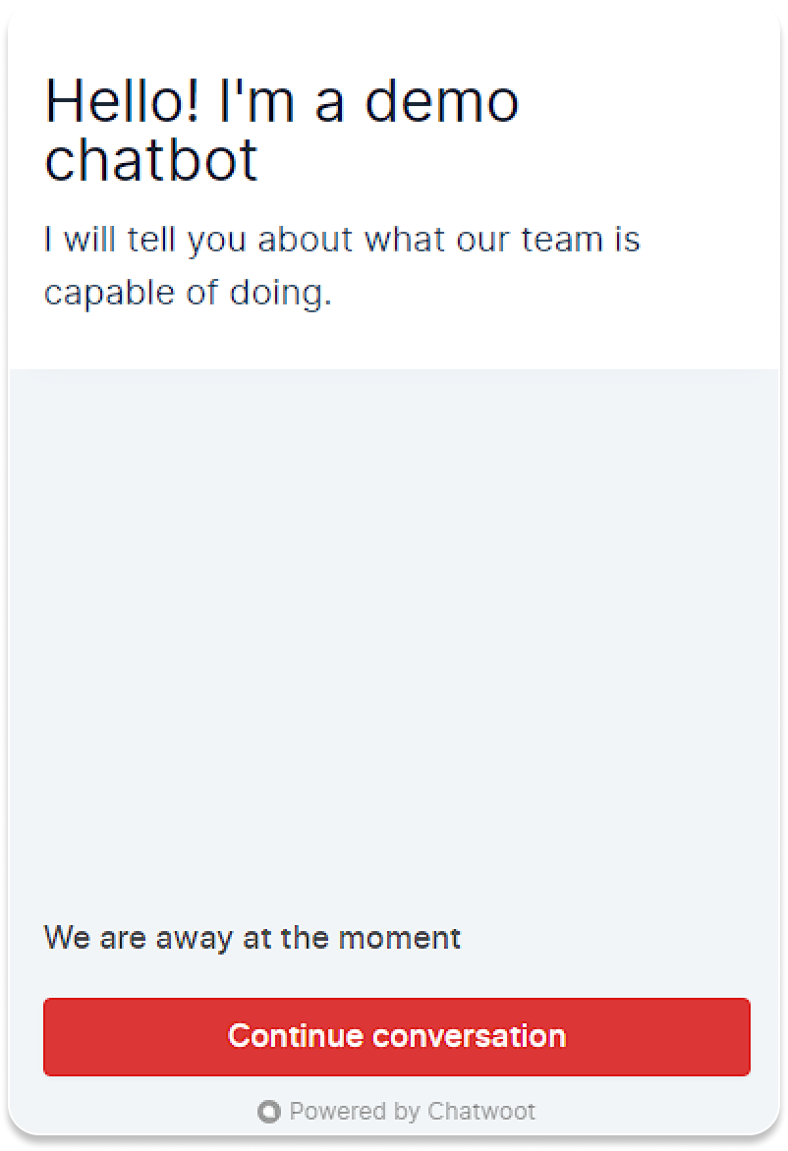Click the "capable of doing." subtitle line

(189, 292)
